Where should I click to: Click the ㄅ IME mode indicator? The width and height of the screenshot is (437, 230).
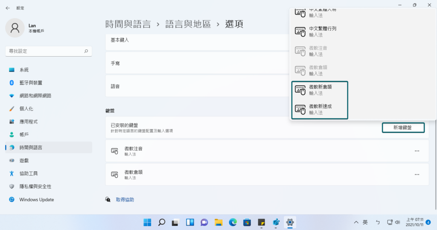point(378,222)
